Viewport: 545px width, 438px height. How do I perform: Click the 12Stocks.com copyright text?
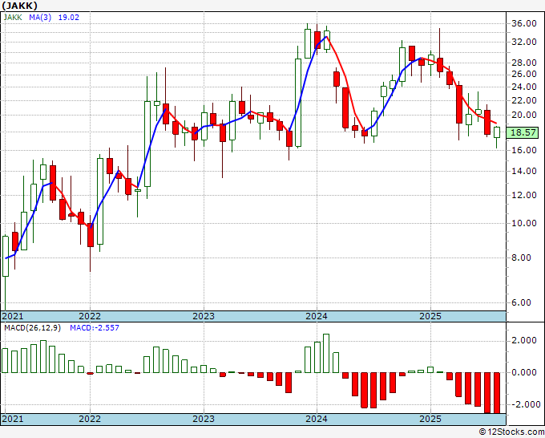(511, 432)
